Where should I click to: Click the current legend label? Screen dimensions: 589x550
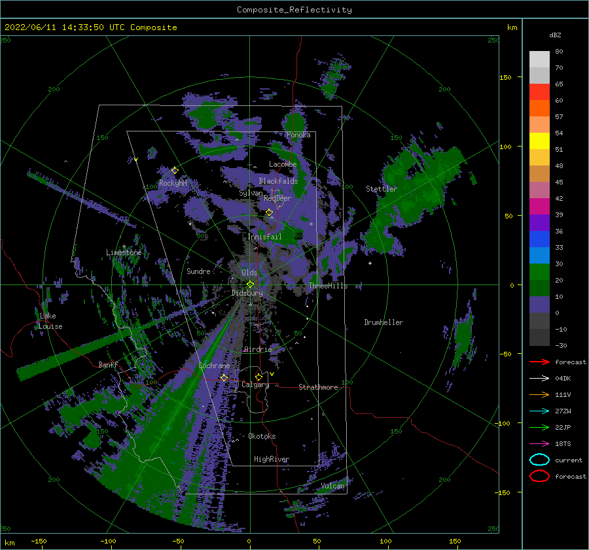(569, 460)
